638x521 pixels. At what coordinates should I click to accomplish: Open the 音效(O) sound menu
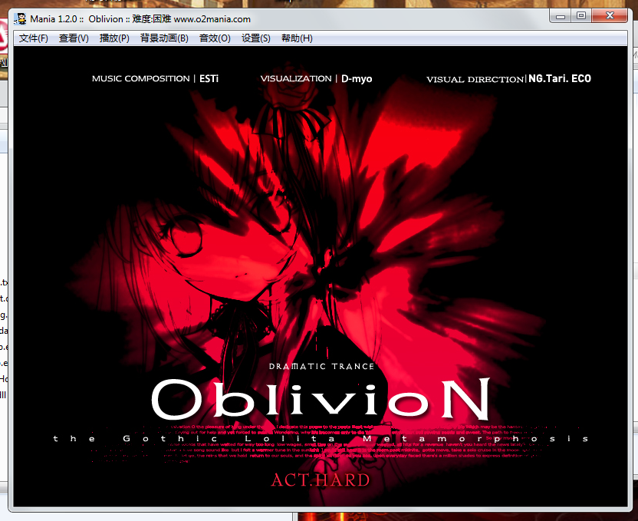coord(215,38)
